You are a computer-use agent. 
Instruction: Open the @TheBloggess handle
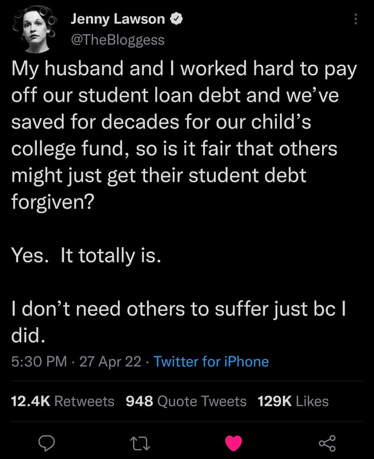tap(118, 39)
